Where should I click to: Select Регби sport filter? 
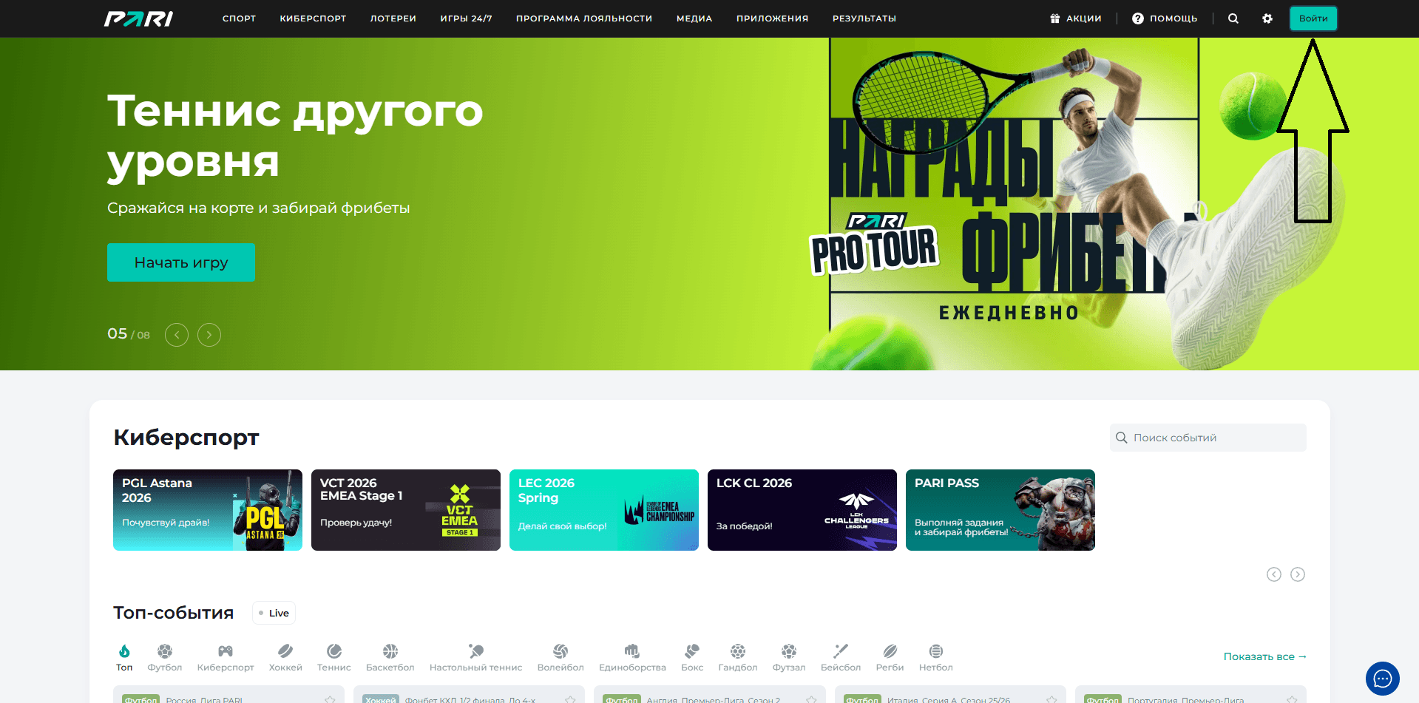(890, 657)
